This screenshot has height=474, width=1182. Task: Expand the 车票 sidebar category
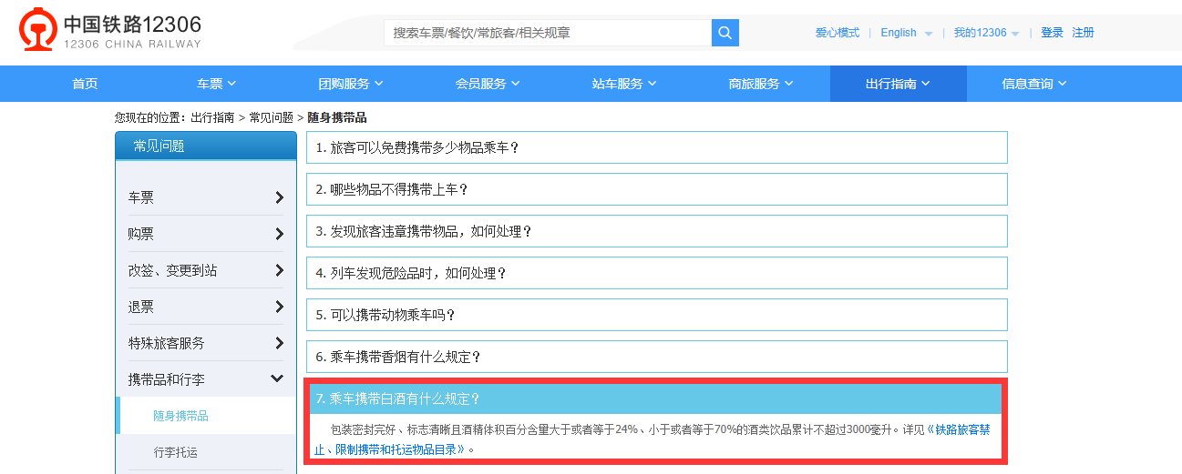coord(206,197)
